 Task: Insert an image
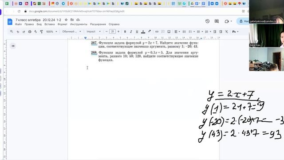pyautogui.click(x=169, y=32)
